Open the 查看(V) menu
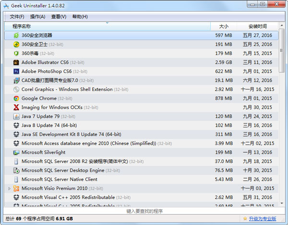This screenshot has width=288, height=225. tap(59, 17)
